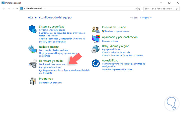Open the Hardware y sonido printer icon

(x=33, y=64)
